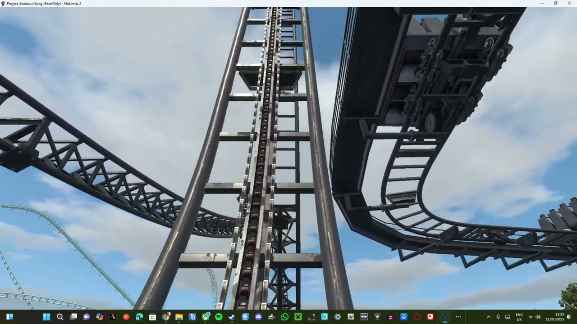Viewport: 577px width, 324px height.
Task: Show taskbar overflow apps (three dots)
Action: pos(458,317)
